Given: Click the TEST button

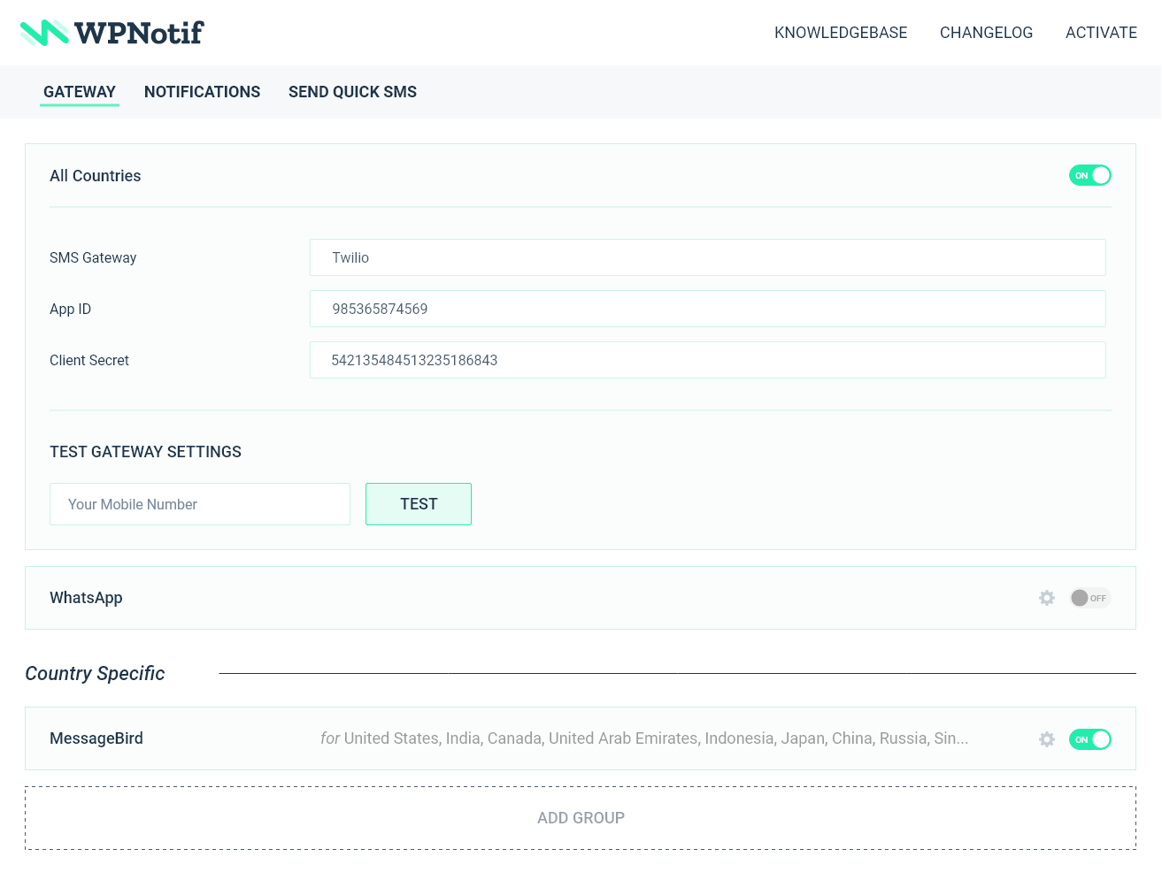Looking at the screenshot, I should pyautogui.click(x=419, y=504).
